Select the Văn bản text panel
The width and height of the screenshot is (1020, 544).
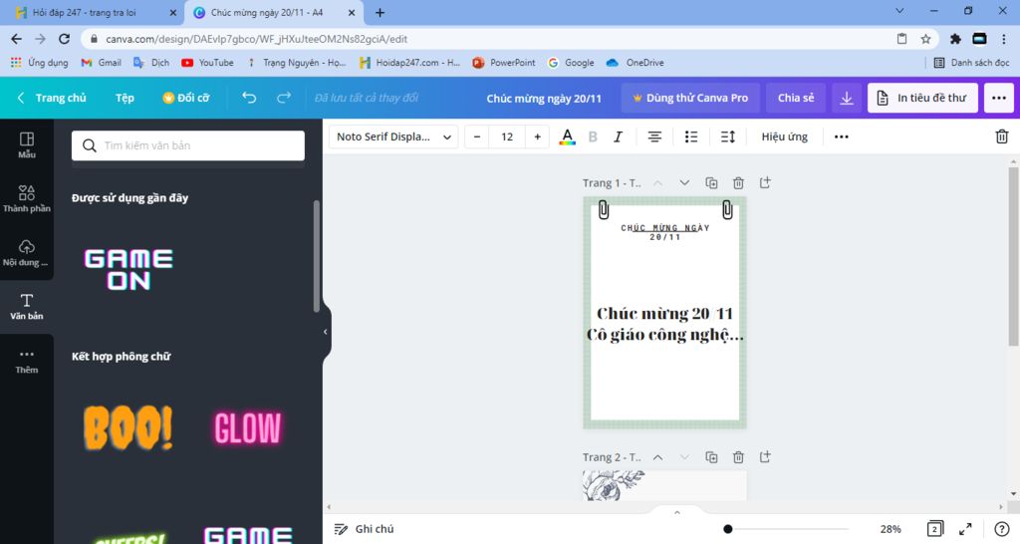tap(27, 307)
